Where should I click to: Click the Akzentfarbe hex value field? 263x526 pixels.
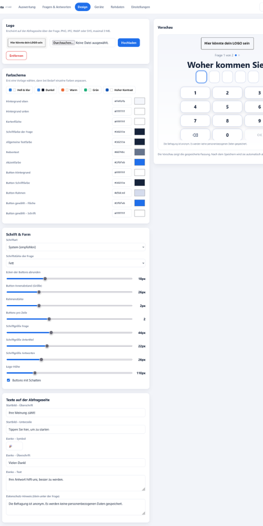coord(122,163)
